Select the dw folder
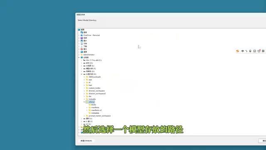The height and width of the screenshot is (150, 266). (x=90, y=96)
